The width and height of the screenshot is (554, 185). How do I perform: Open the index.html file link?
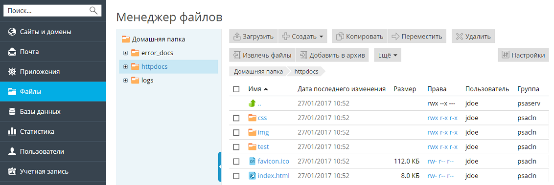(x=274, y=176)
